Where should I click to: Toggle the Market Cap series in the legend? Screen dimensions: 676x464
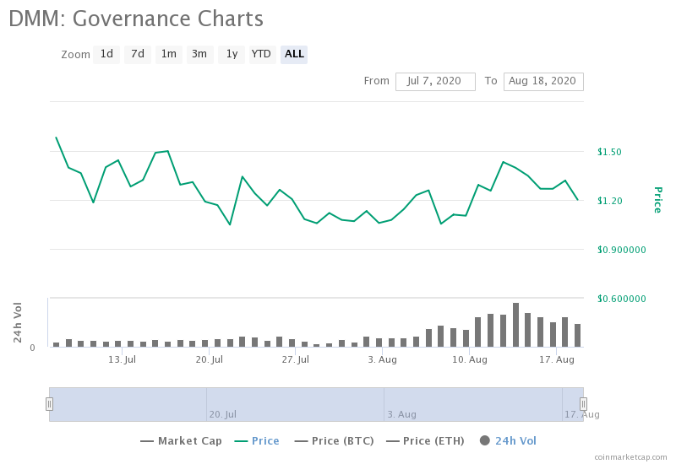pos(181,440)
